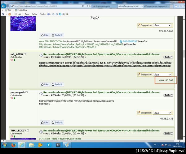Click the Edit toolbar button
This screenshot has height=154, width=186.
(8, 10)
